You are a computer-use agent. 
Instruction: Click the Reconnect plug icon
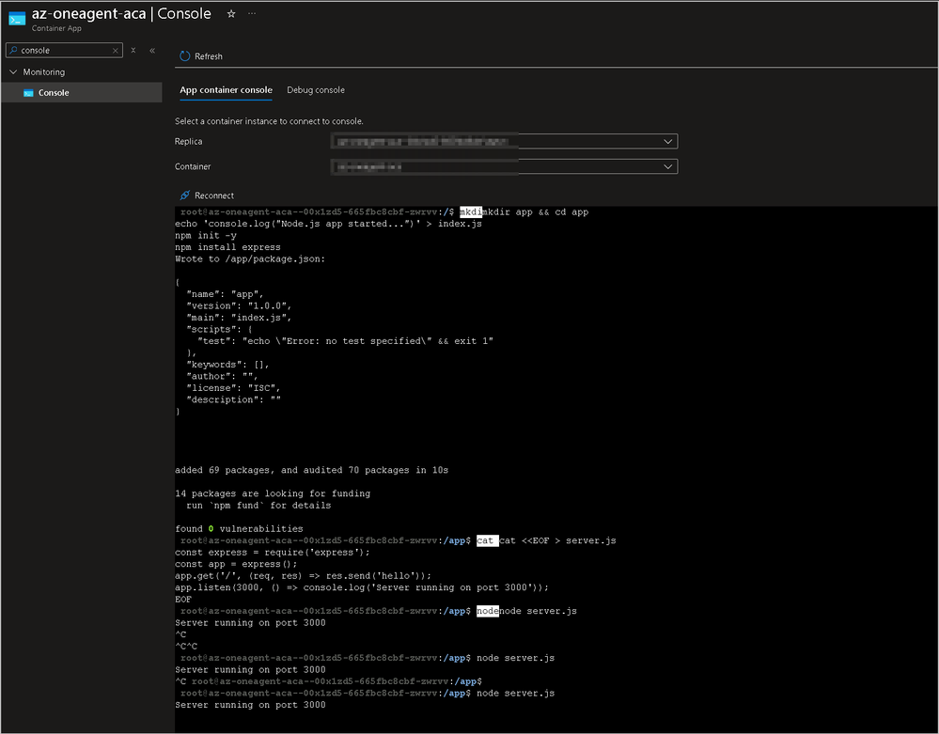185,195
